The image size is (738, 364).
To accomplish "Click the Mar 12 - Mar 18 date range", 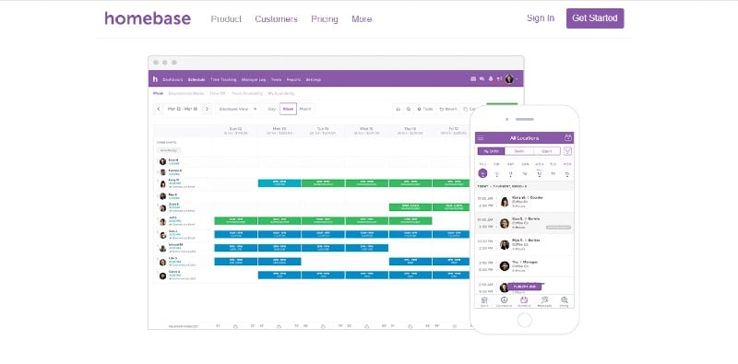I will 183,109.
